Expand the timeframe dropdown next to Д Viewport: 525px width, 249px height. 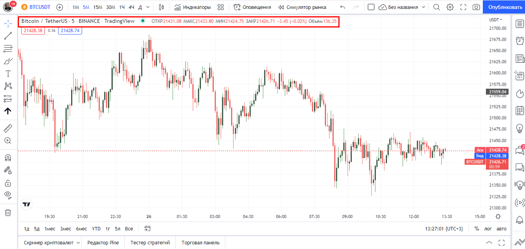click(x=147, y=7)
